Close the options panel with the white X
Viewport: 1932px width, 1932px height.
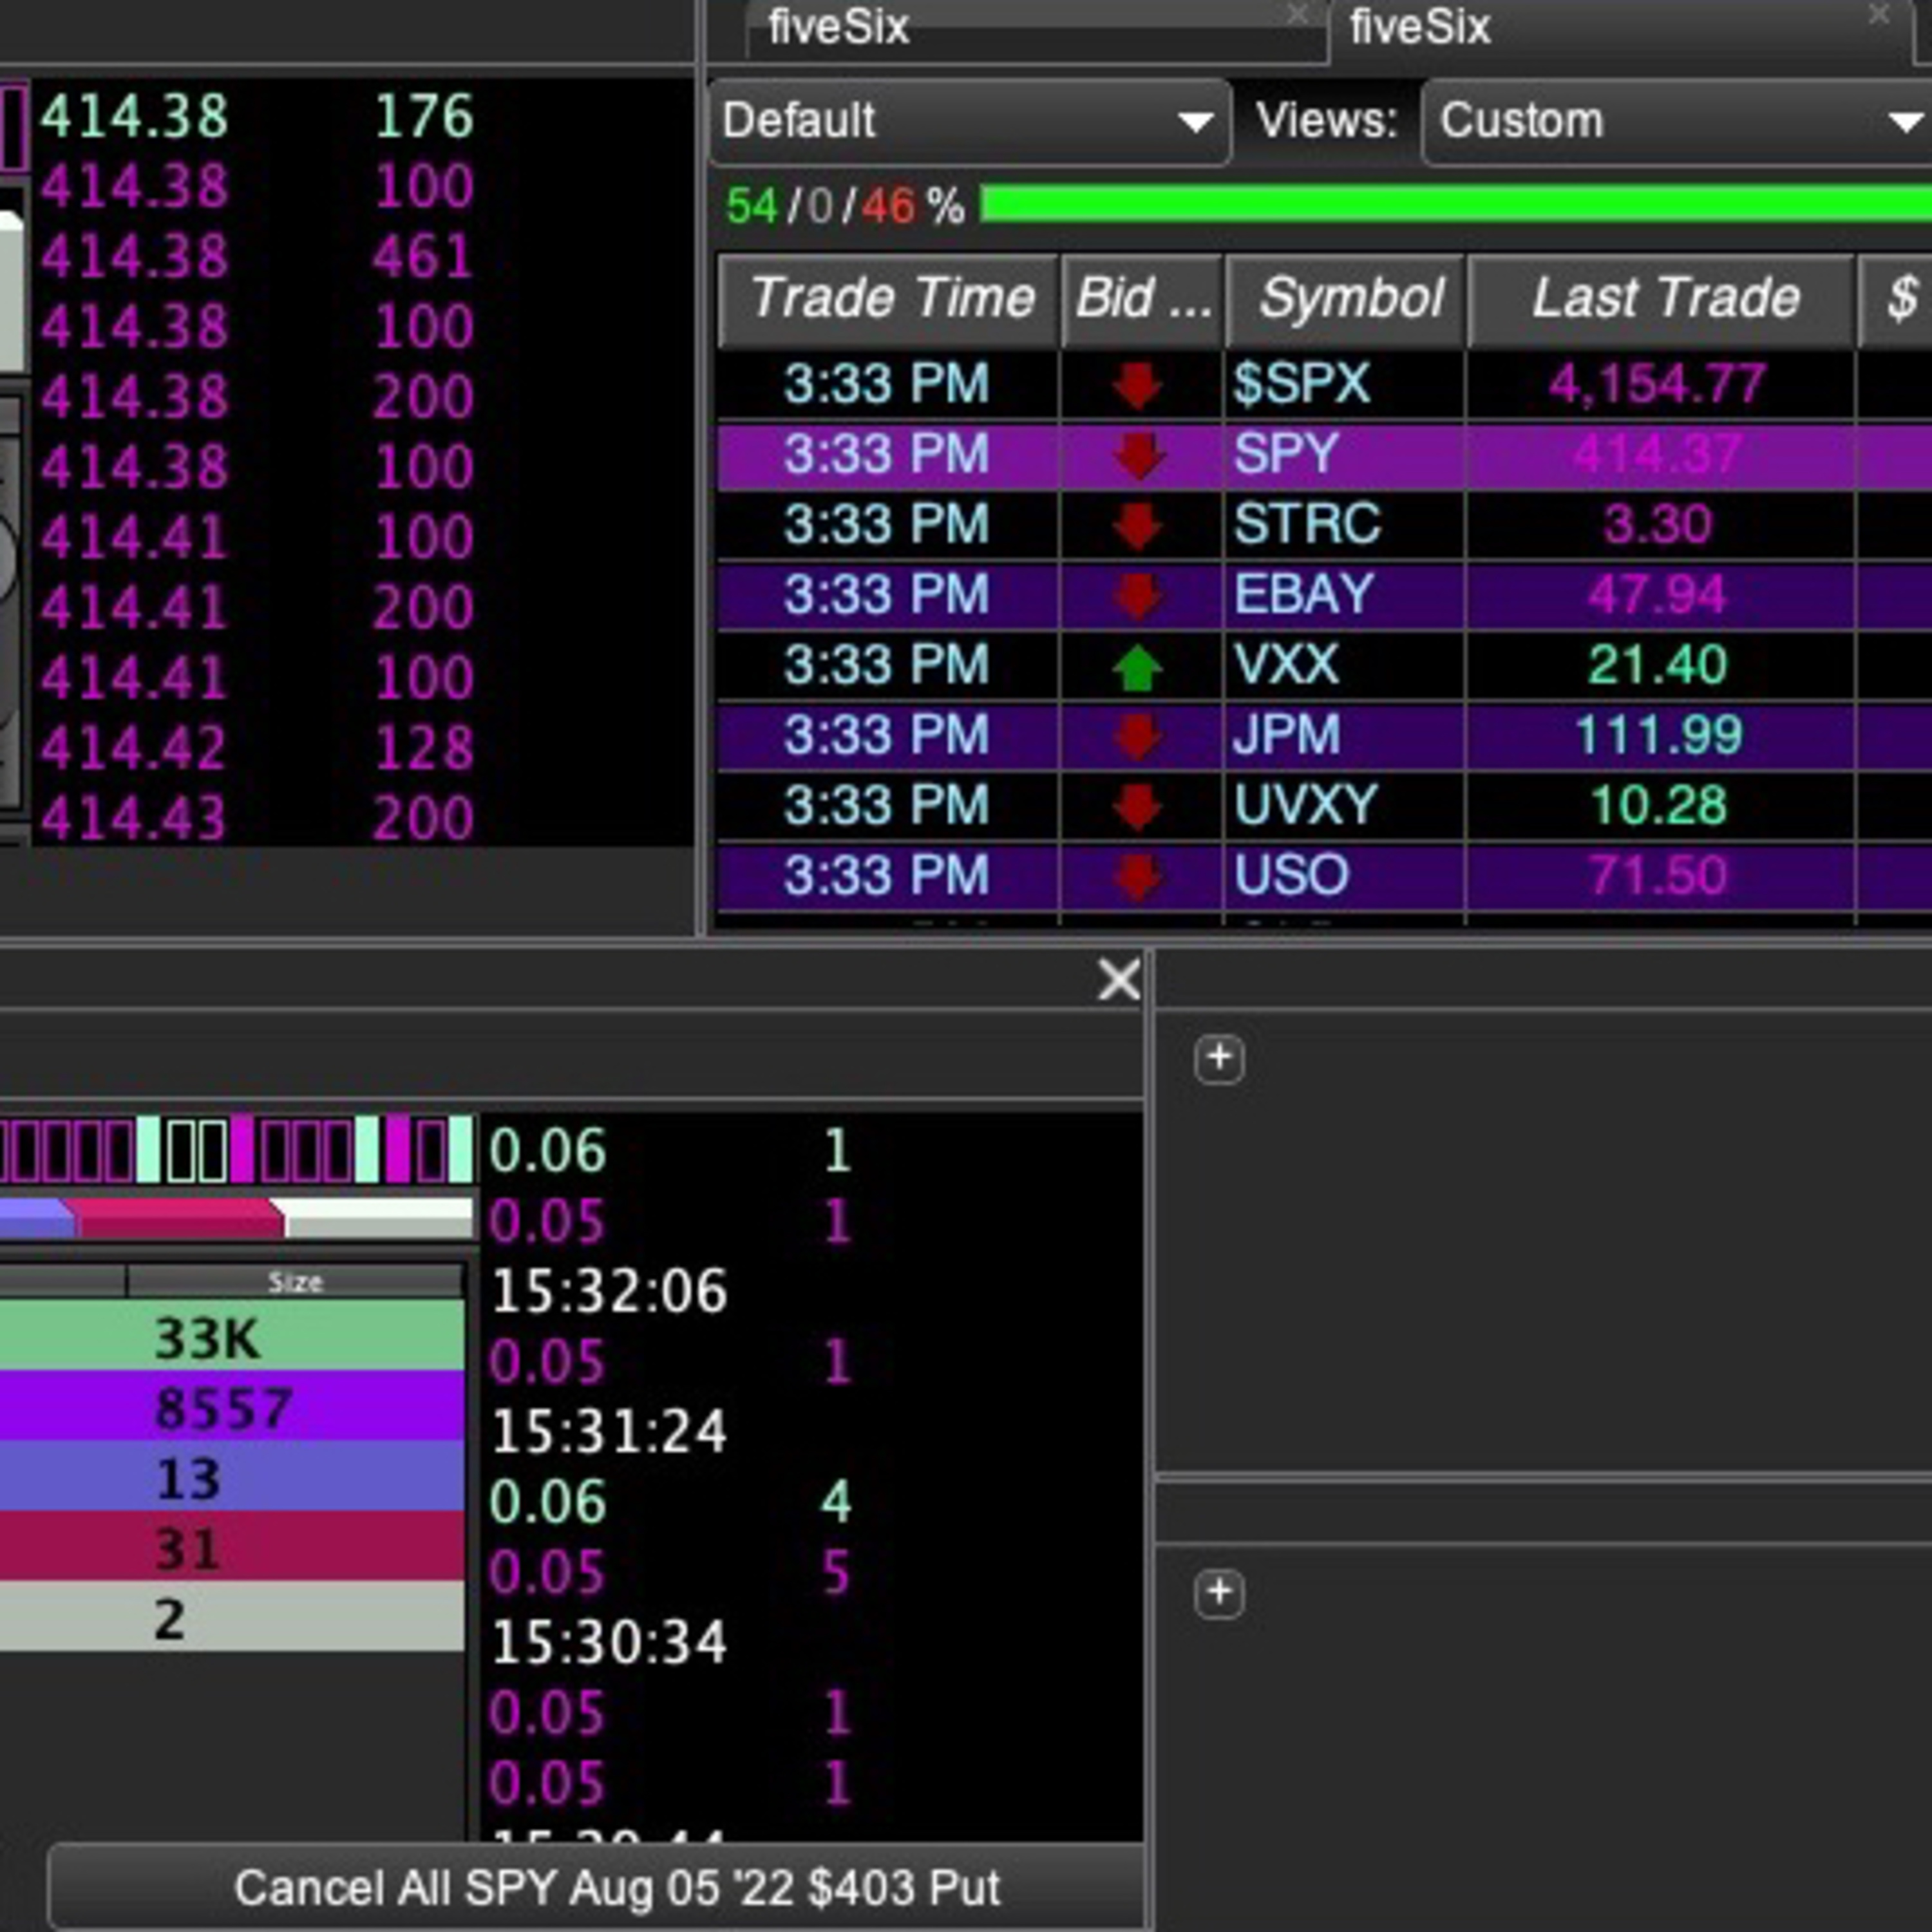click(1118, 979)
